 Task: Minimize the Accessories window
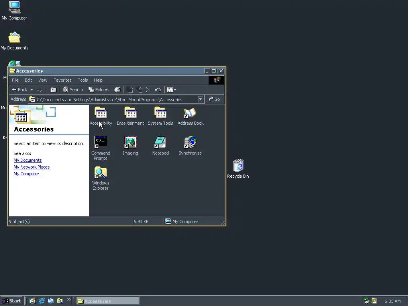207,71
